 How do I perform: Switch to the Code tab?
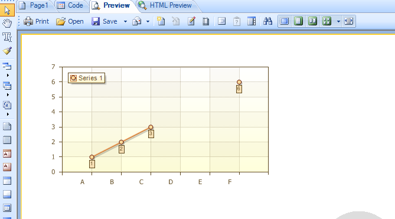(70, 5)
